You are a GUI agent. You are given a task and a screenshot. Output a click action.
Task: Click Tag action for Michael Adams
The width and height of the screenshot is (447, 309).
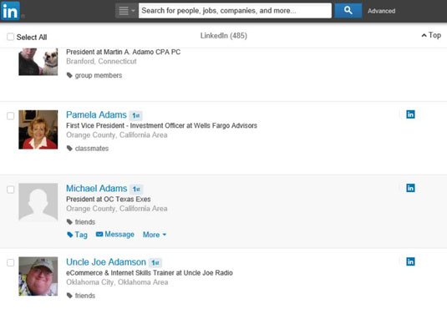(77, 235)
